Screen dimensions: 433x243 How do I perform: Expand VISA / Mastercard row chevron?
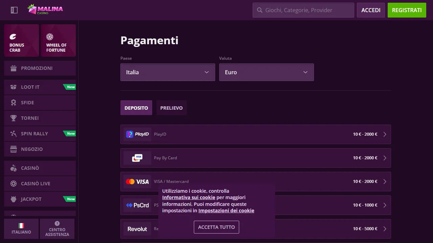pos(385,182)
